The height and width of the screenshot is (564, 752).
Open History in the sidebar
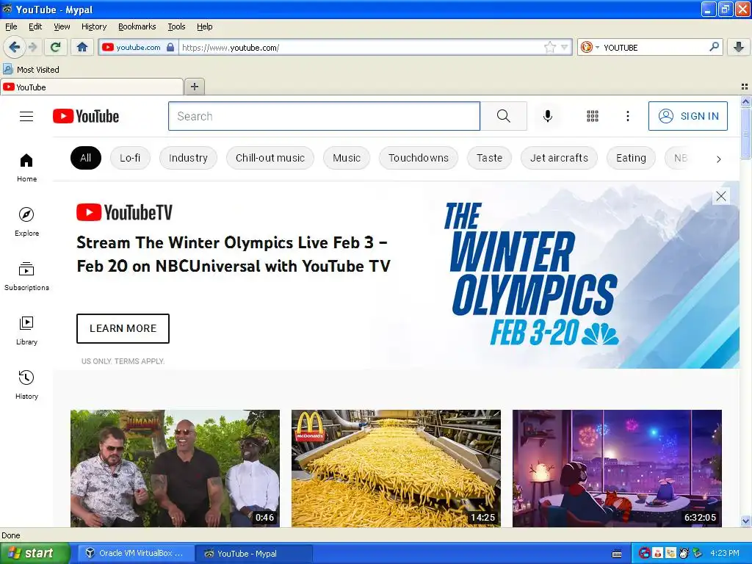(26, 385)
